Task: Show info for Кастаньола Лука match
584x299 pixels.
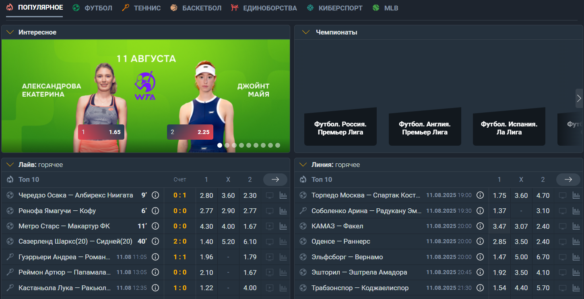Action: pos(155,288)
